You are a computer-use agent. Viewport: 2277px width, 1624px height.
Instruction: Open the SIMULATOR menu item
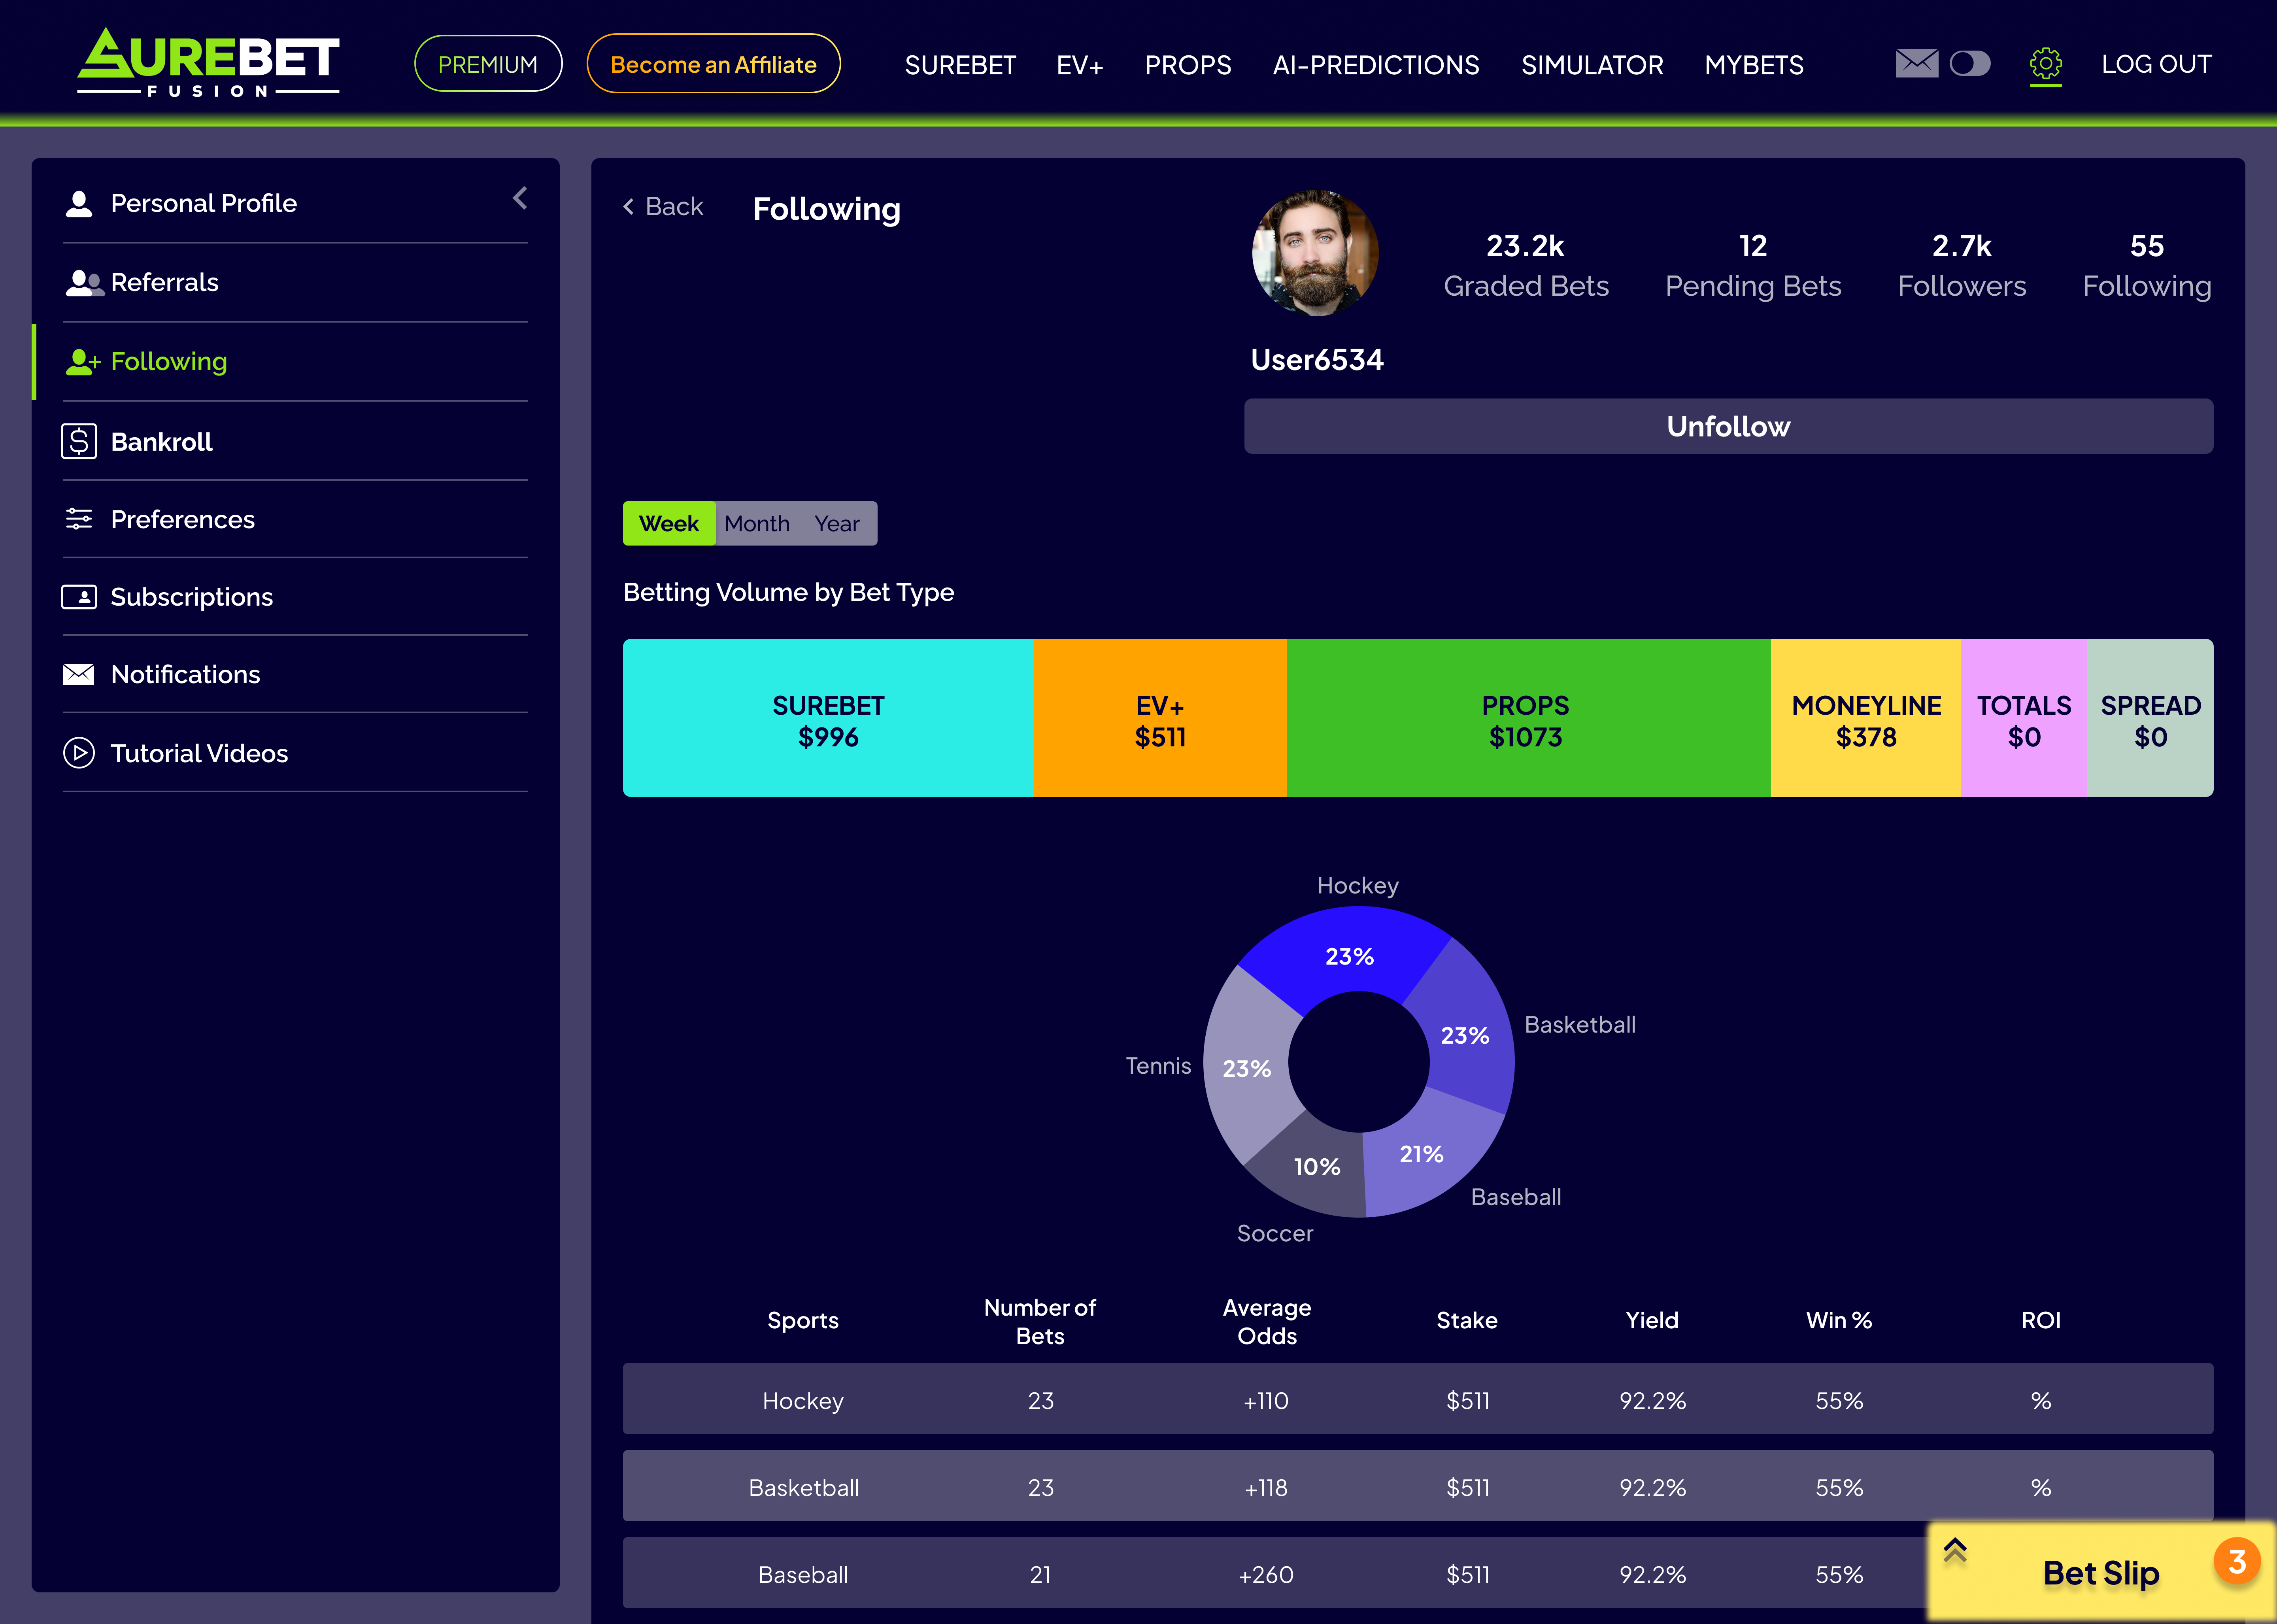click(1592, 65)
